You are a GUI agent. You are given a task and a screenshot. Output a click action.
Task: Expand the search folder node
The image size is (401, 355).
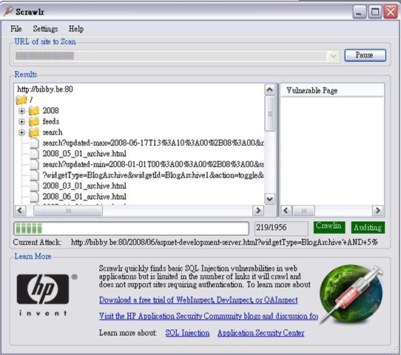[21, 132]
